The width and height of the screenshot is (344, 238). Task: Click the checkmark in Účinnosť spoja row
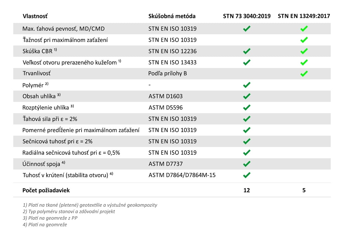click(247, 164)
